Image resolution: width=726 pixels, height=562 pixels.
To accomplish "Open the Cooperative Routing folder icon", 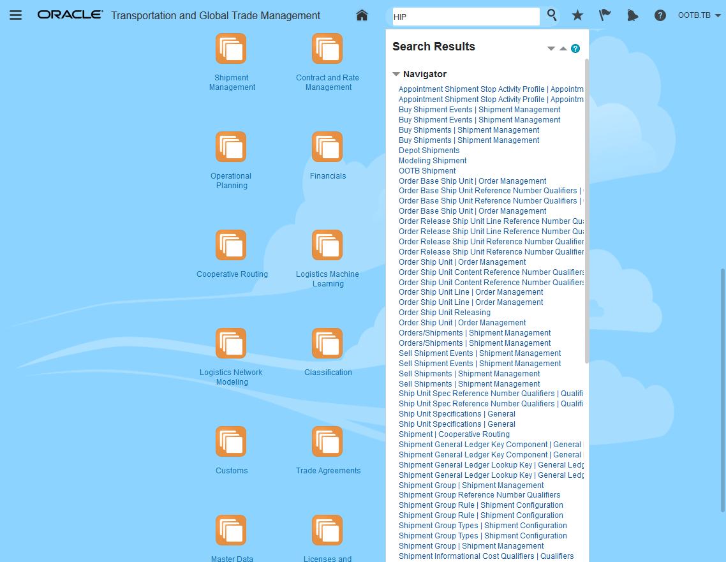I will pos(231,245).
